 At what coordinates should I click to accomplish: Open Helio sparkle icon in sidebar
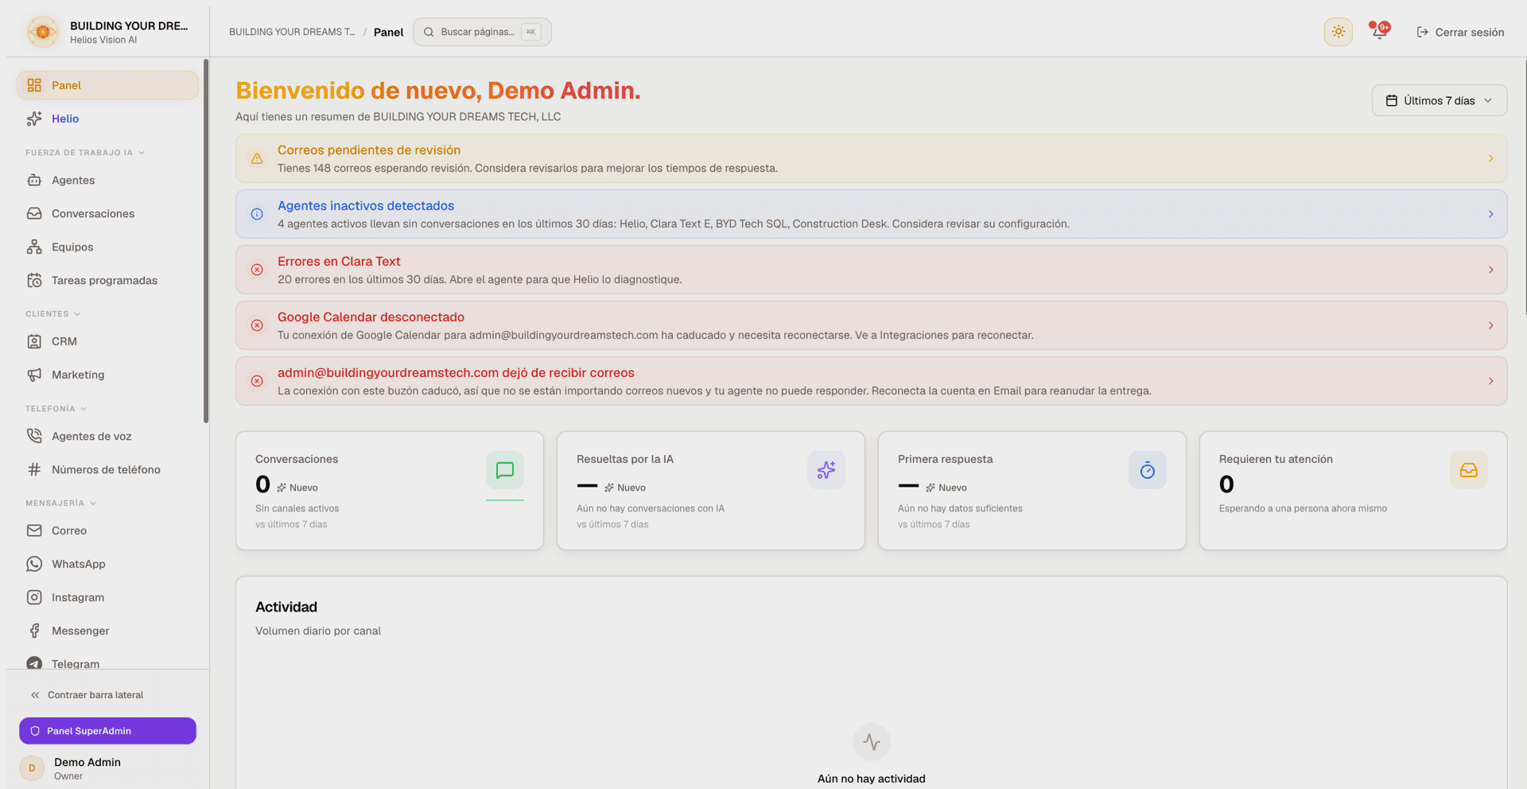(34, 119)
